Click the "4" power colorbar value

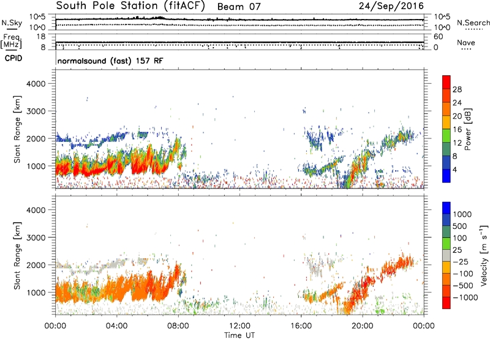point(455,170)
